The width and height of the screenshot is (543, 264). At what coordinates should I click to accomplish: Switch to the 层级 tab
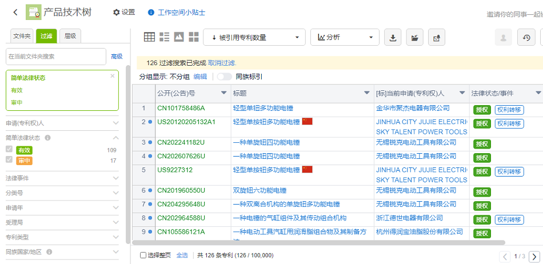pos(70,36)
